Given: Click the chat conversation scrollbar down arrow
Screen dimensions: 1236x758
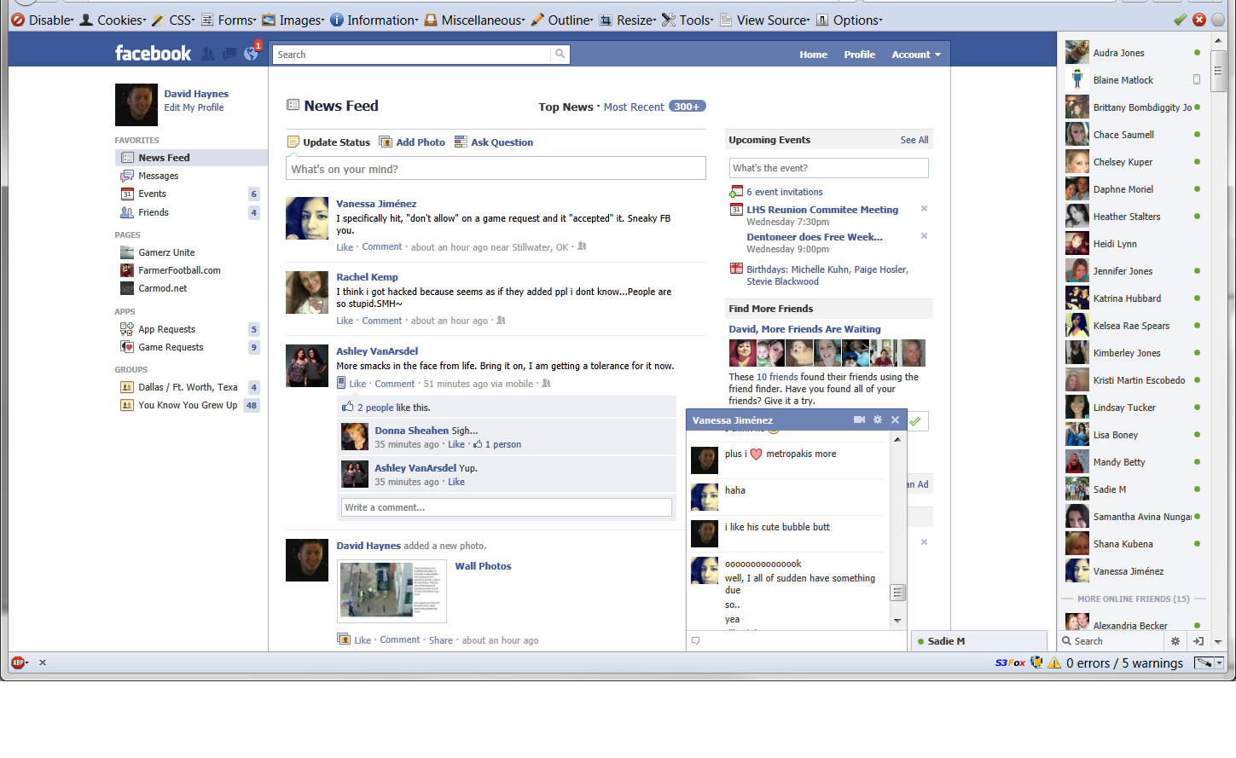Looking at the screenshot, I should (897, 621).
